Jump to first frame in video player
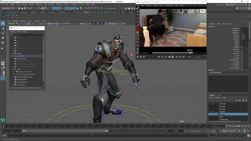 (159, 57)
